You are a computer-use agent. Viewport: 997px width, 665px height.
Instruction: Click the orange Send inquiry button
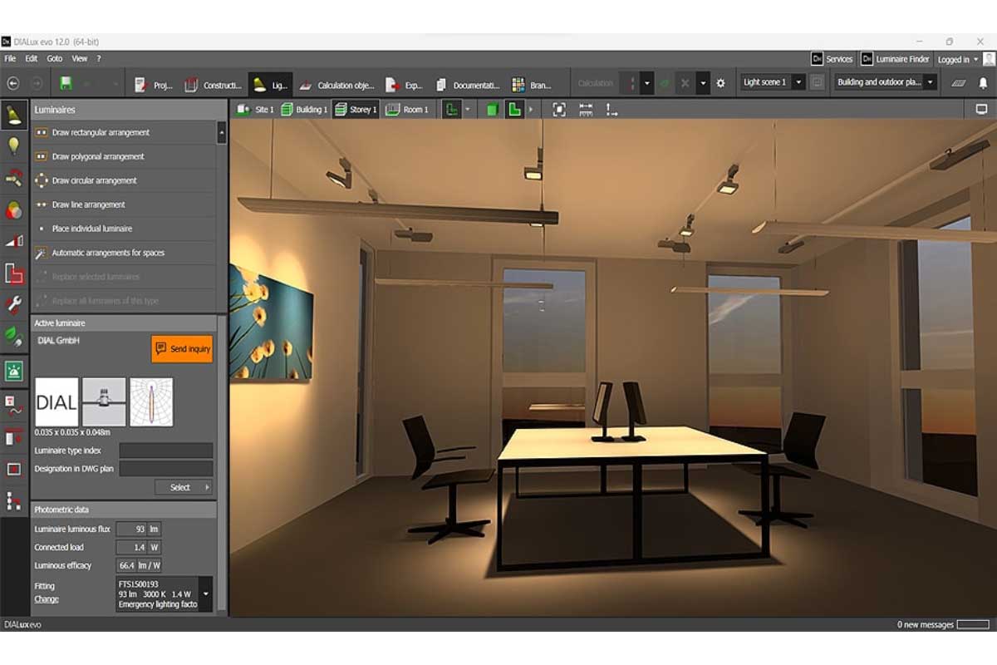[182, 349]
